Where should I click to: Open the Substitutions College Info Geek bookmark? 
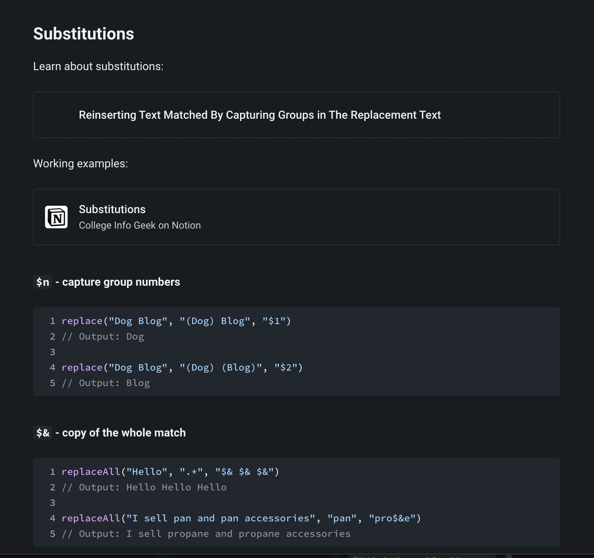coord(297,217)
